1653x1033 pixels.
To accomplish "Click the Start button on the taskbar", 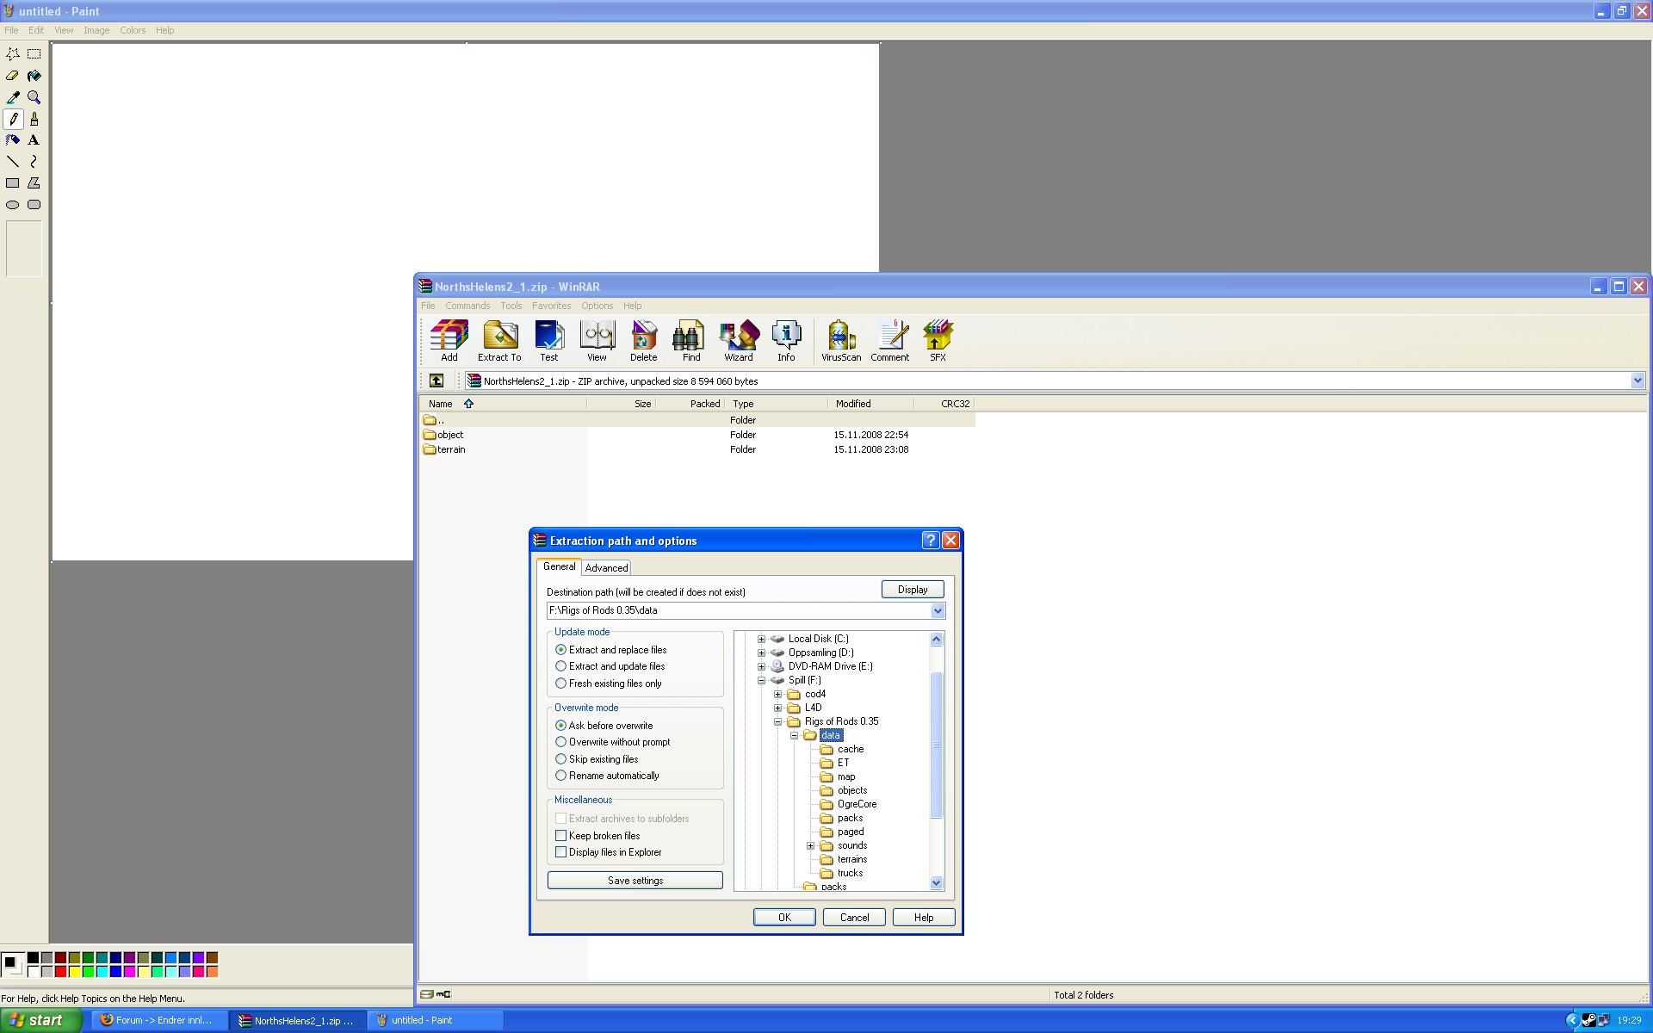I will (x=40, y=1020).
